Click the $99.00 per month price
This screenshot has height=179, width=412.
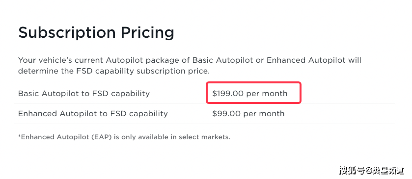coord(248,114)
